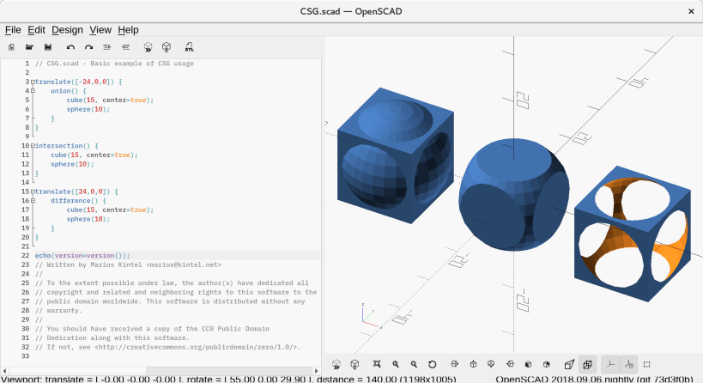Switch to Left view

pos(510,364)
